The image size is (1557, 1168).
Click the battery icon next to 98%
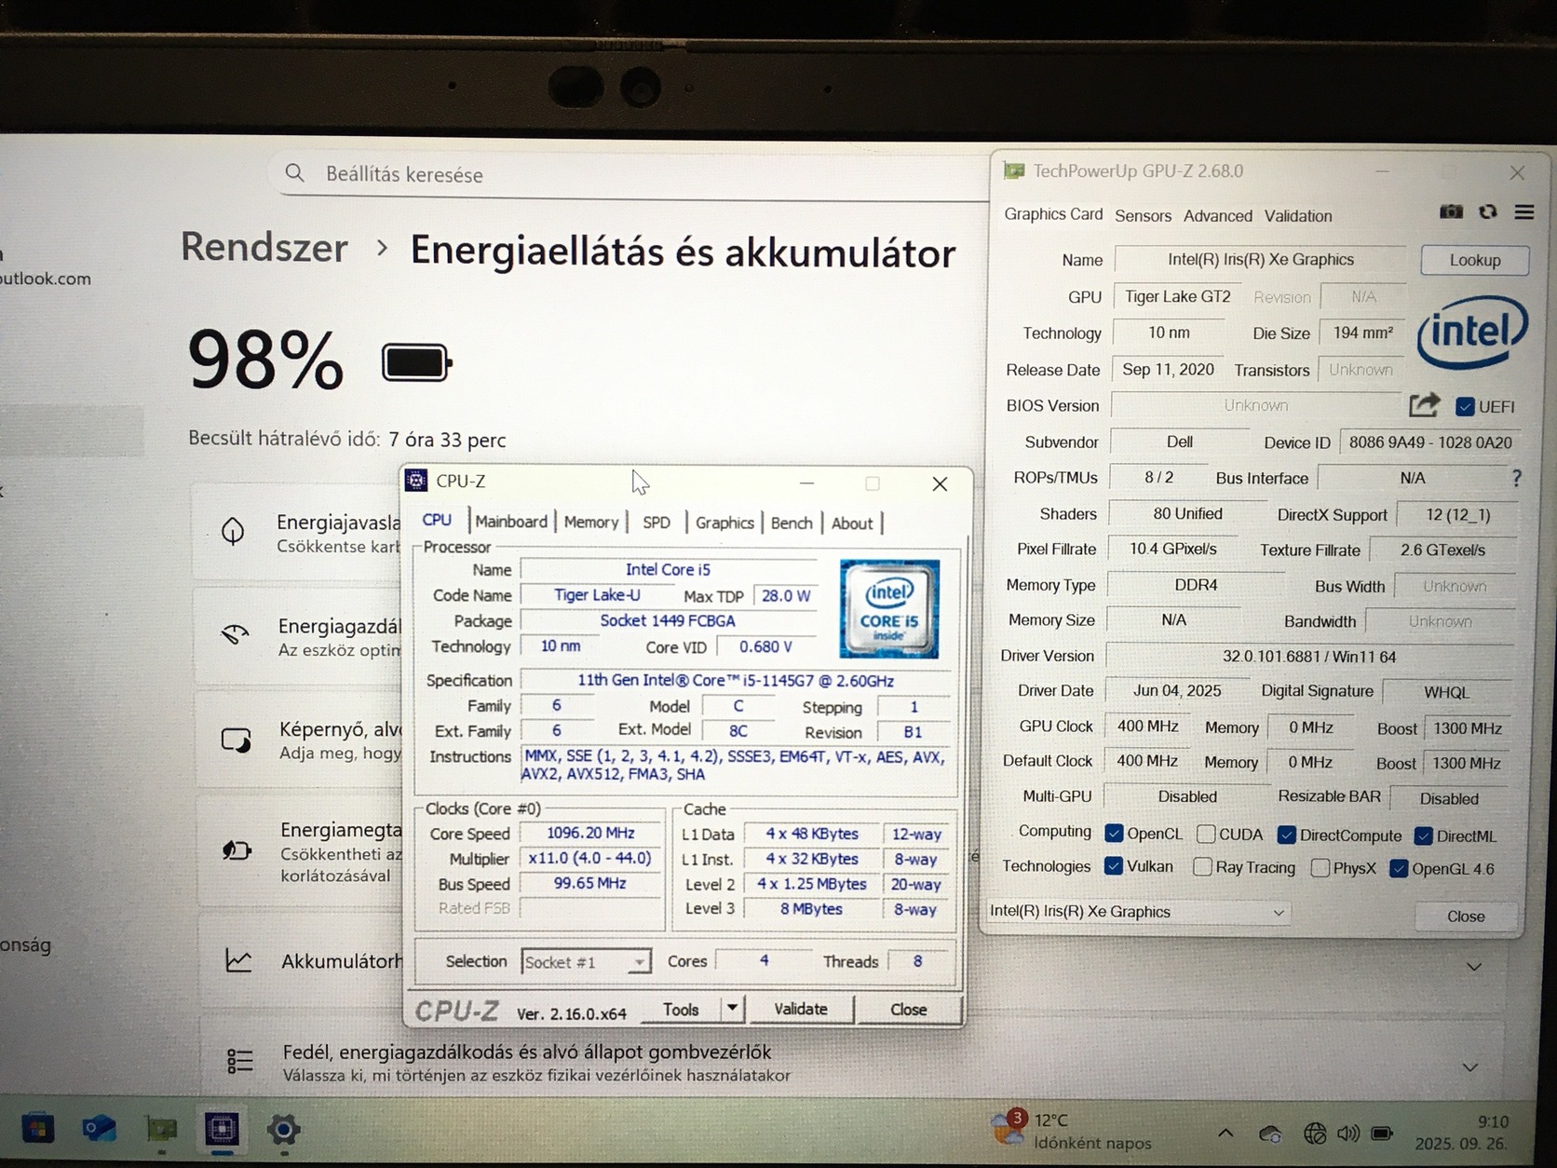(x=416, y=363)
